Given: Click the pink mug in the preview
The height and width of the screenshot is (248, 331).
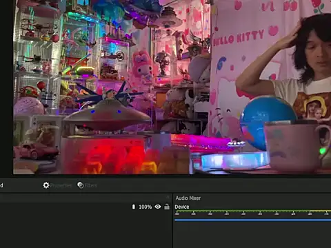Looking at the screenshot, I should pos(297,147).
